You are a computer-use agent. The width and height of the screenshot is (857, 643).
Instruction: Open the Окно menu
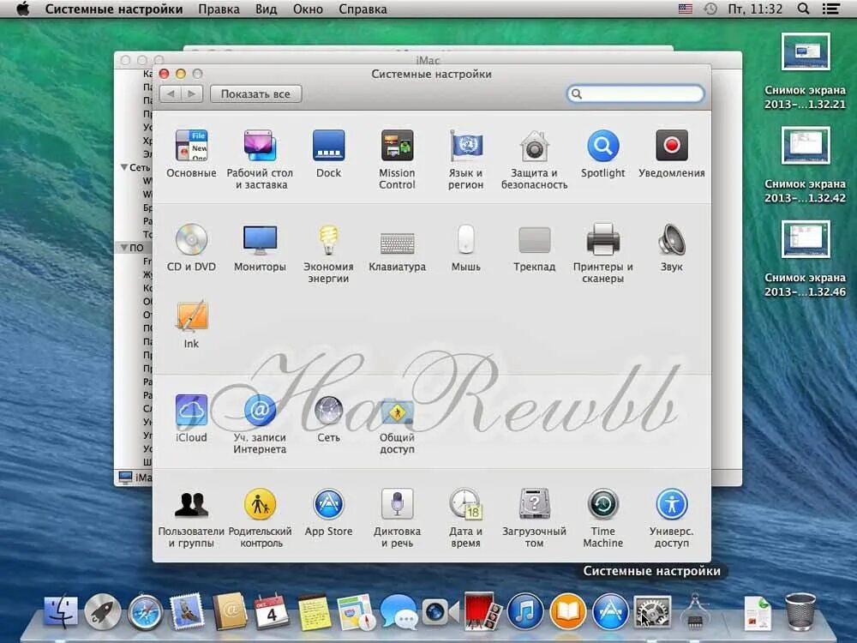pos(308,9)
